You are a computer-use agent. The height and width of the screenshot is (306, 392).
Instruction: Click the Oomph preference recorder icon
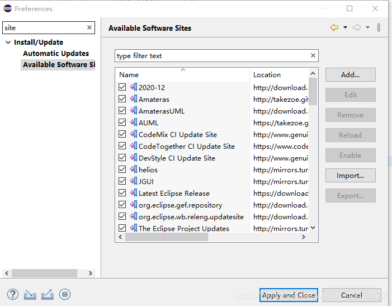(65, 294)
